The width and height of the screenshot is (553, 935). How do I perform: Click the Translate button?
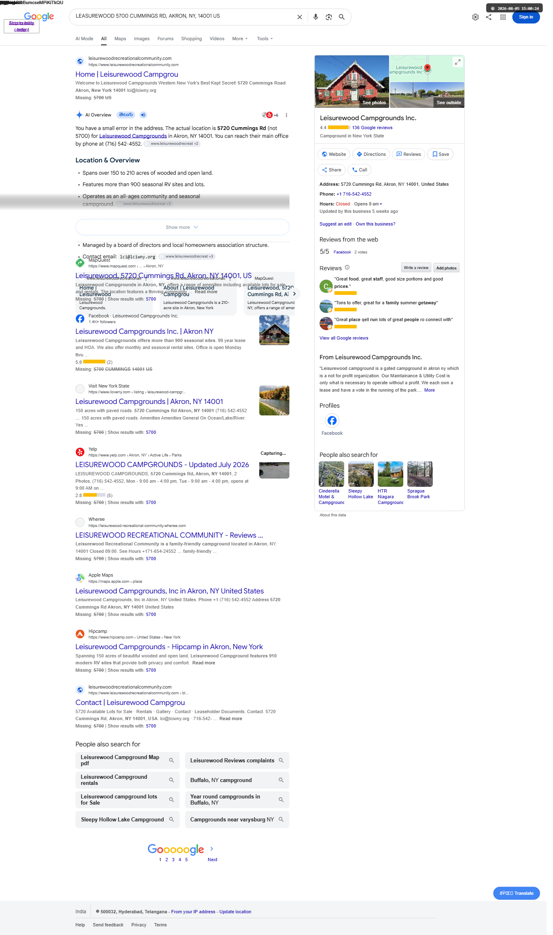click(x=516, y=893)
